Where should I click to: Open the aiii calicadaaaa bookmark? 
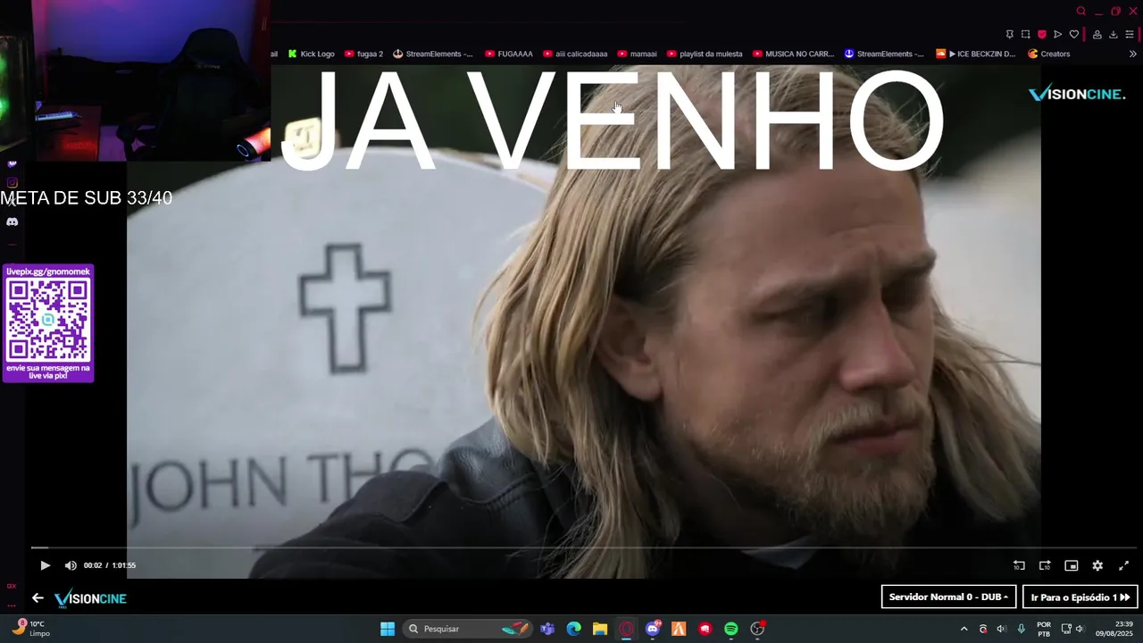(575, 54)
